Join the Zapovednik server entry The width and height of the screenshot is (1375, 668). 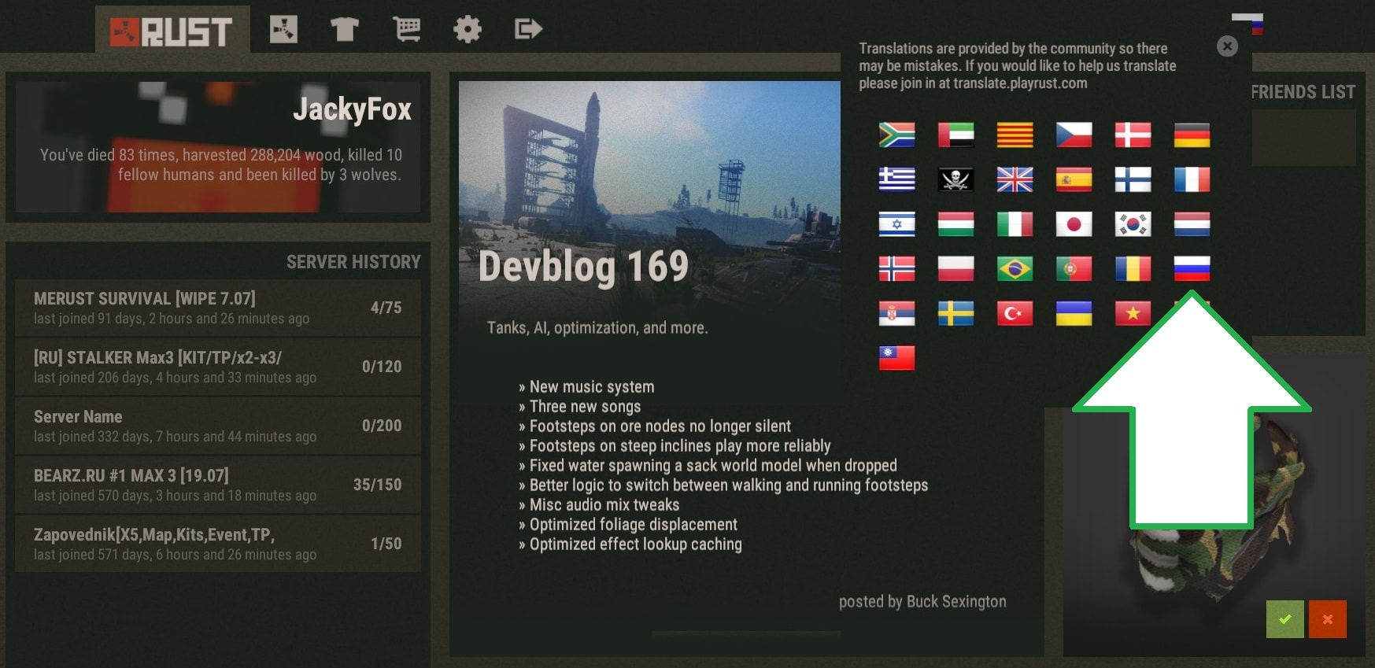coord(218,544)
